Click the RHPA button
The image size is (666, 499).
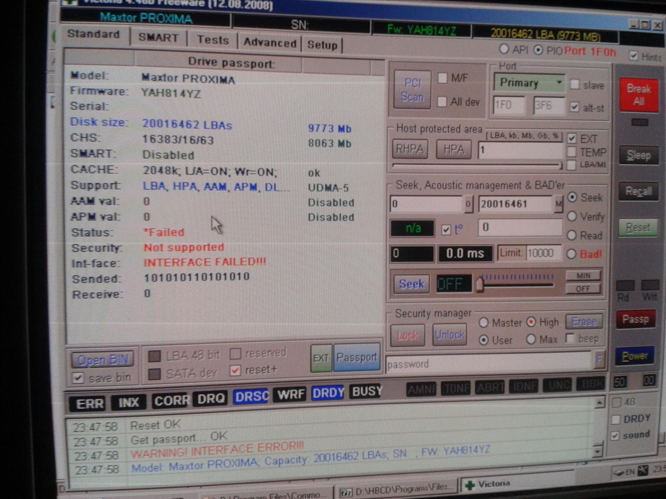coord(410,149)
